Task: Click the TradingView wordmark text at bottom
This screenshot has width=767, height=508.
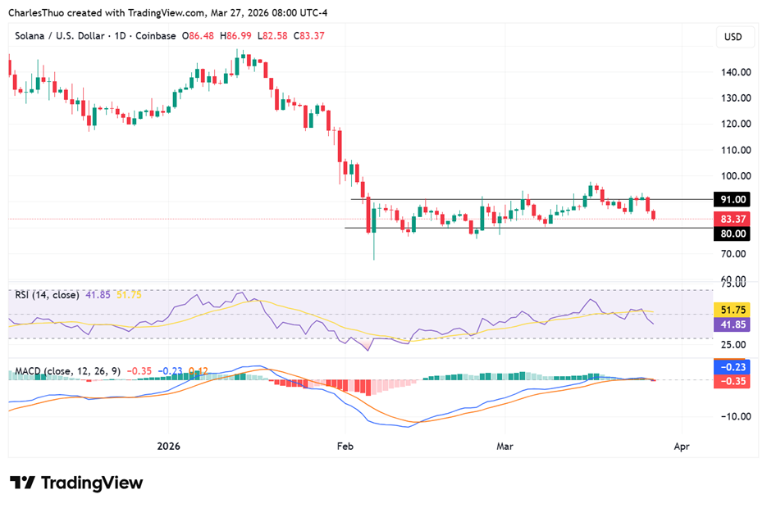Action: (90, 483)
